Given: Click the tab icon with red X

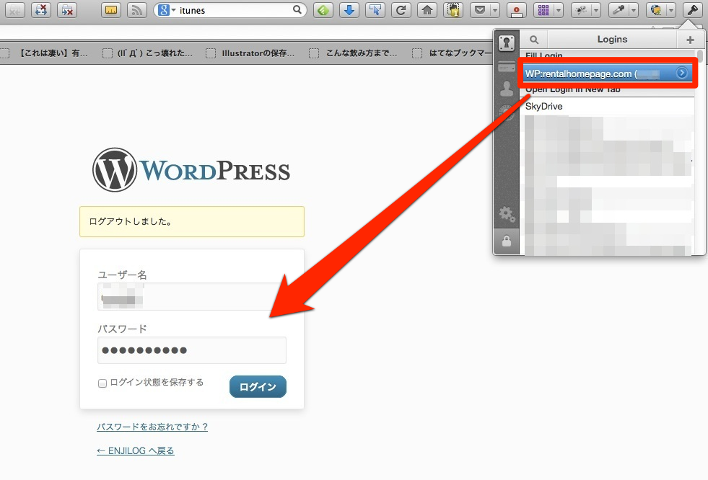Looking at the screenshot, I should 41,10.
